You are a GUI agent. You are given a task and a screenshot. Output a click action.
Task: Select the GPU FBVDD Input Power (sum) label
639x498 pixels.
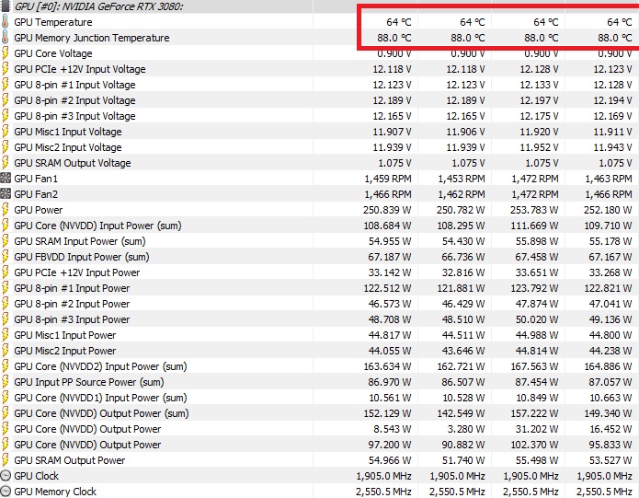(82, 257)
